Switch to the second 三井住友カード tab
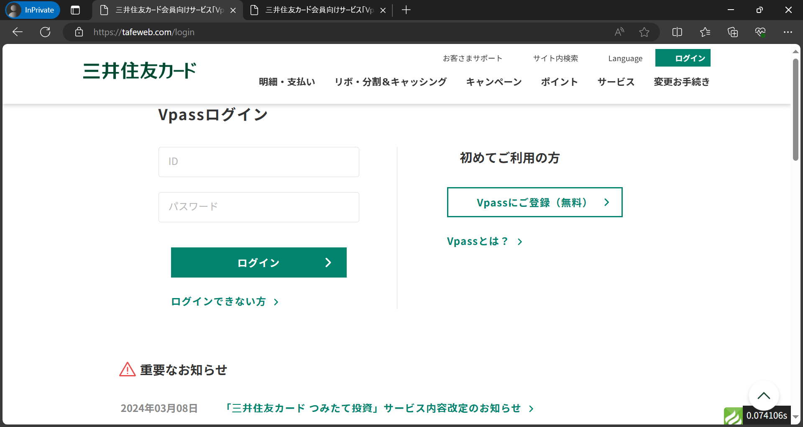This screenshot has height=427, width=803. (318, 10)
